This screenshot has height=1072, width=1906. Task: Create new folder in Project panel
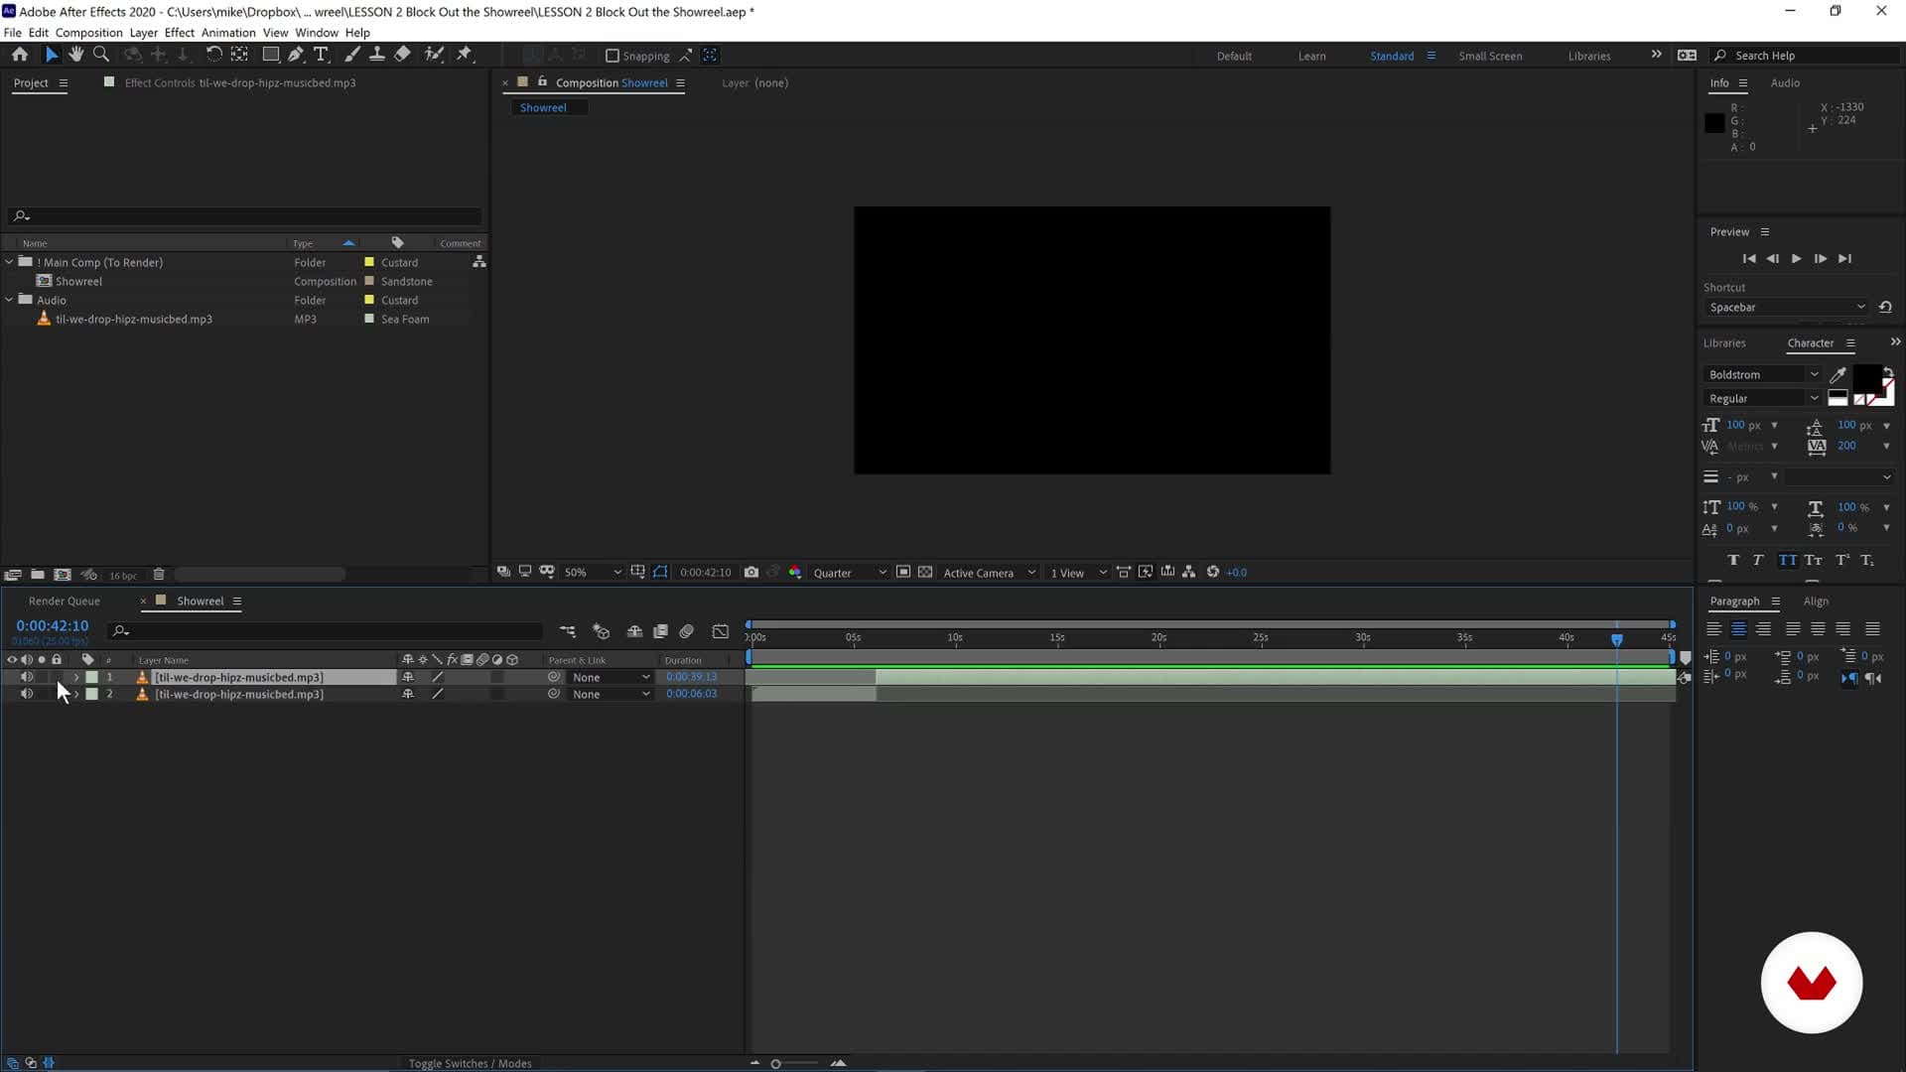(x=38, y=575)
